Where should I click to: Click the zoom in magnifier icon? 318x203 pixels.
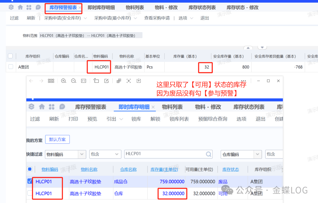(x=64, y=81)
